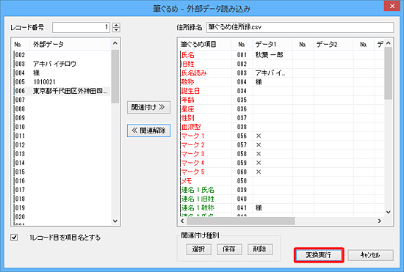The width and height of the screenshot is (404, 272).
Task: Click the 住所録名 text field
Action: point(300,27)
